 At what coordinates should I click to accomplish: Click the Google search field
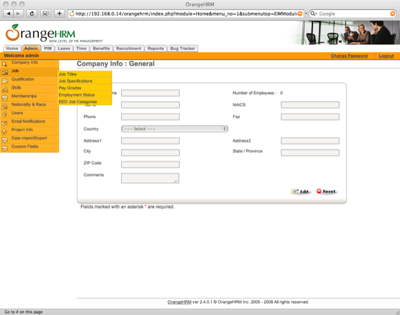pos(353,14)
